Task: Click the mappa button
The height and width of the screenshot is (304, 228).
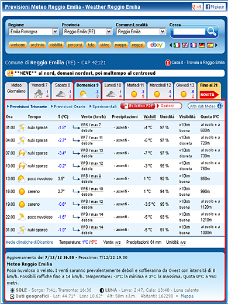Action: [120, 45]
